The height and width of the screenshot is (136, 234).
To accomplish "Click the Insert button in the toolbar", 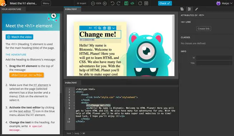I will (x=81, y=3).
